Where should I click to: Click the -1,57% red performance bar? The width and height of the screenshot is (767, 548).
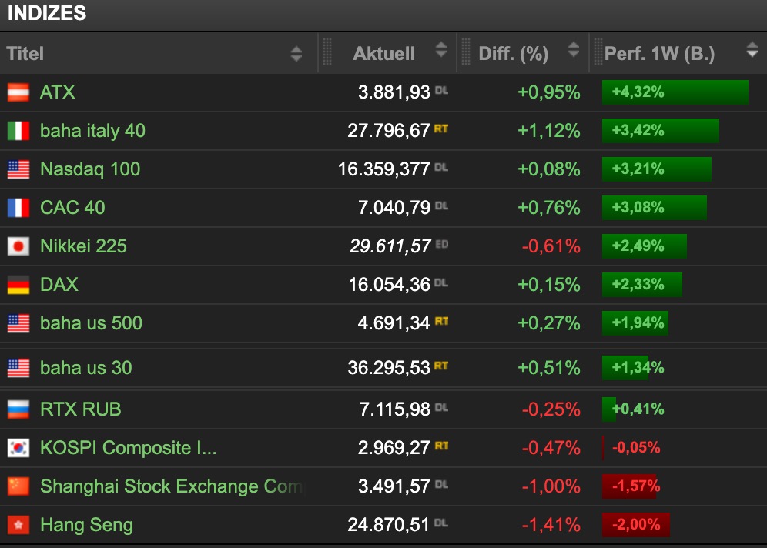(x=629, y=486)
